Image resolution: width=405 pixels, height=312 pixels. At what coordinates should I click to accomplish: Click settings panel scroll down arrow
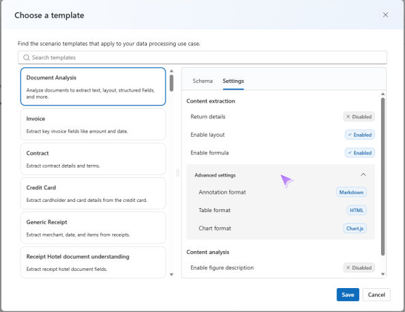383,274
